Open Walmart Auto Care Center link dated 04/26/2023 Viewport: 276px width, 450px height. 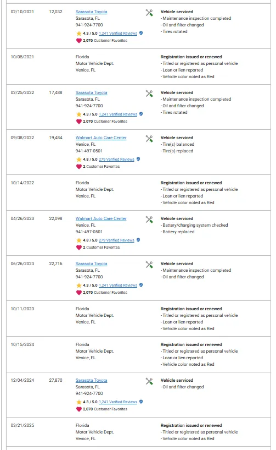coord(101,219)
